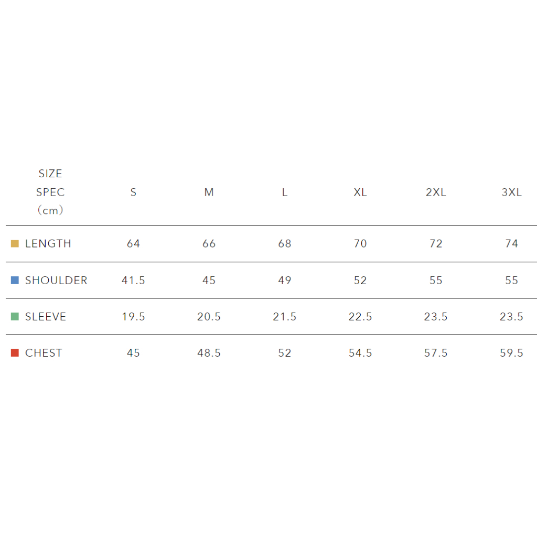
Task: Click the red square beside CHEST
Action: pyautogui.click(x=15, y=353)
